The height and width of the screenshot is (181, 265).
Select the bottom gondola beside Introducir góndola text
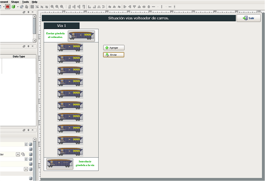click(60, 164)
